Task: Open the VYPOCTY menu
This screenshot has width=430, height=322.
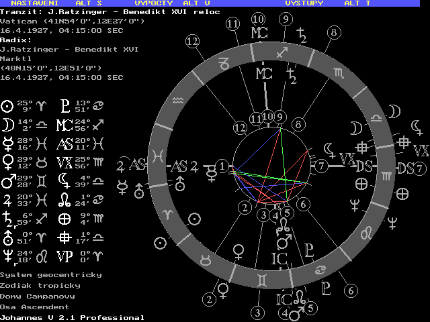Action: (154, 3)
